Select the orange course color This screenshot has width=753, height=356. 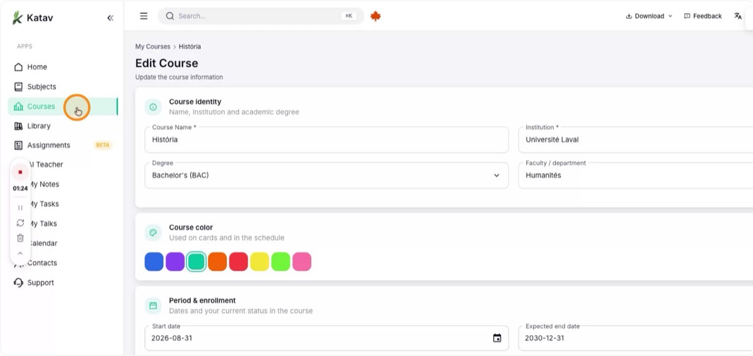[x=217, y=261]
